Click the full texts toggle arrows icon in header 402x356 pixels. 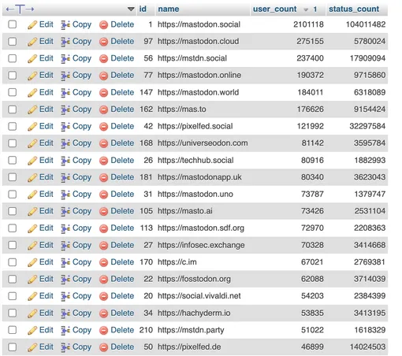click(20, 9)
